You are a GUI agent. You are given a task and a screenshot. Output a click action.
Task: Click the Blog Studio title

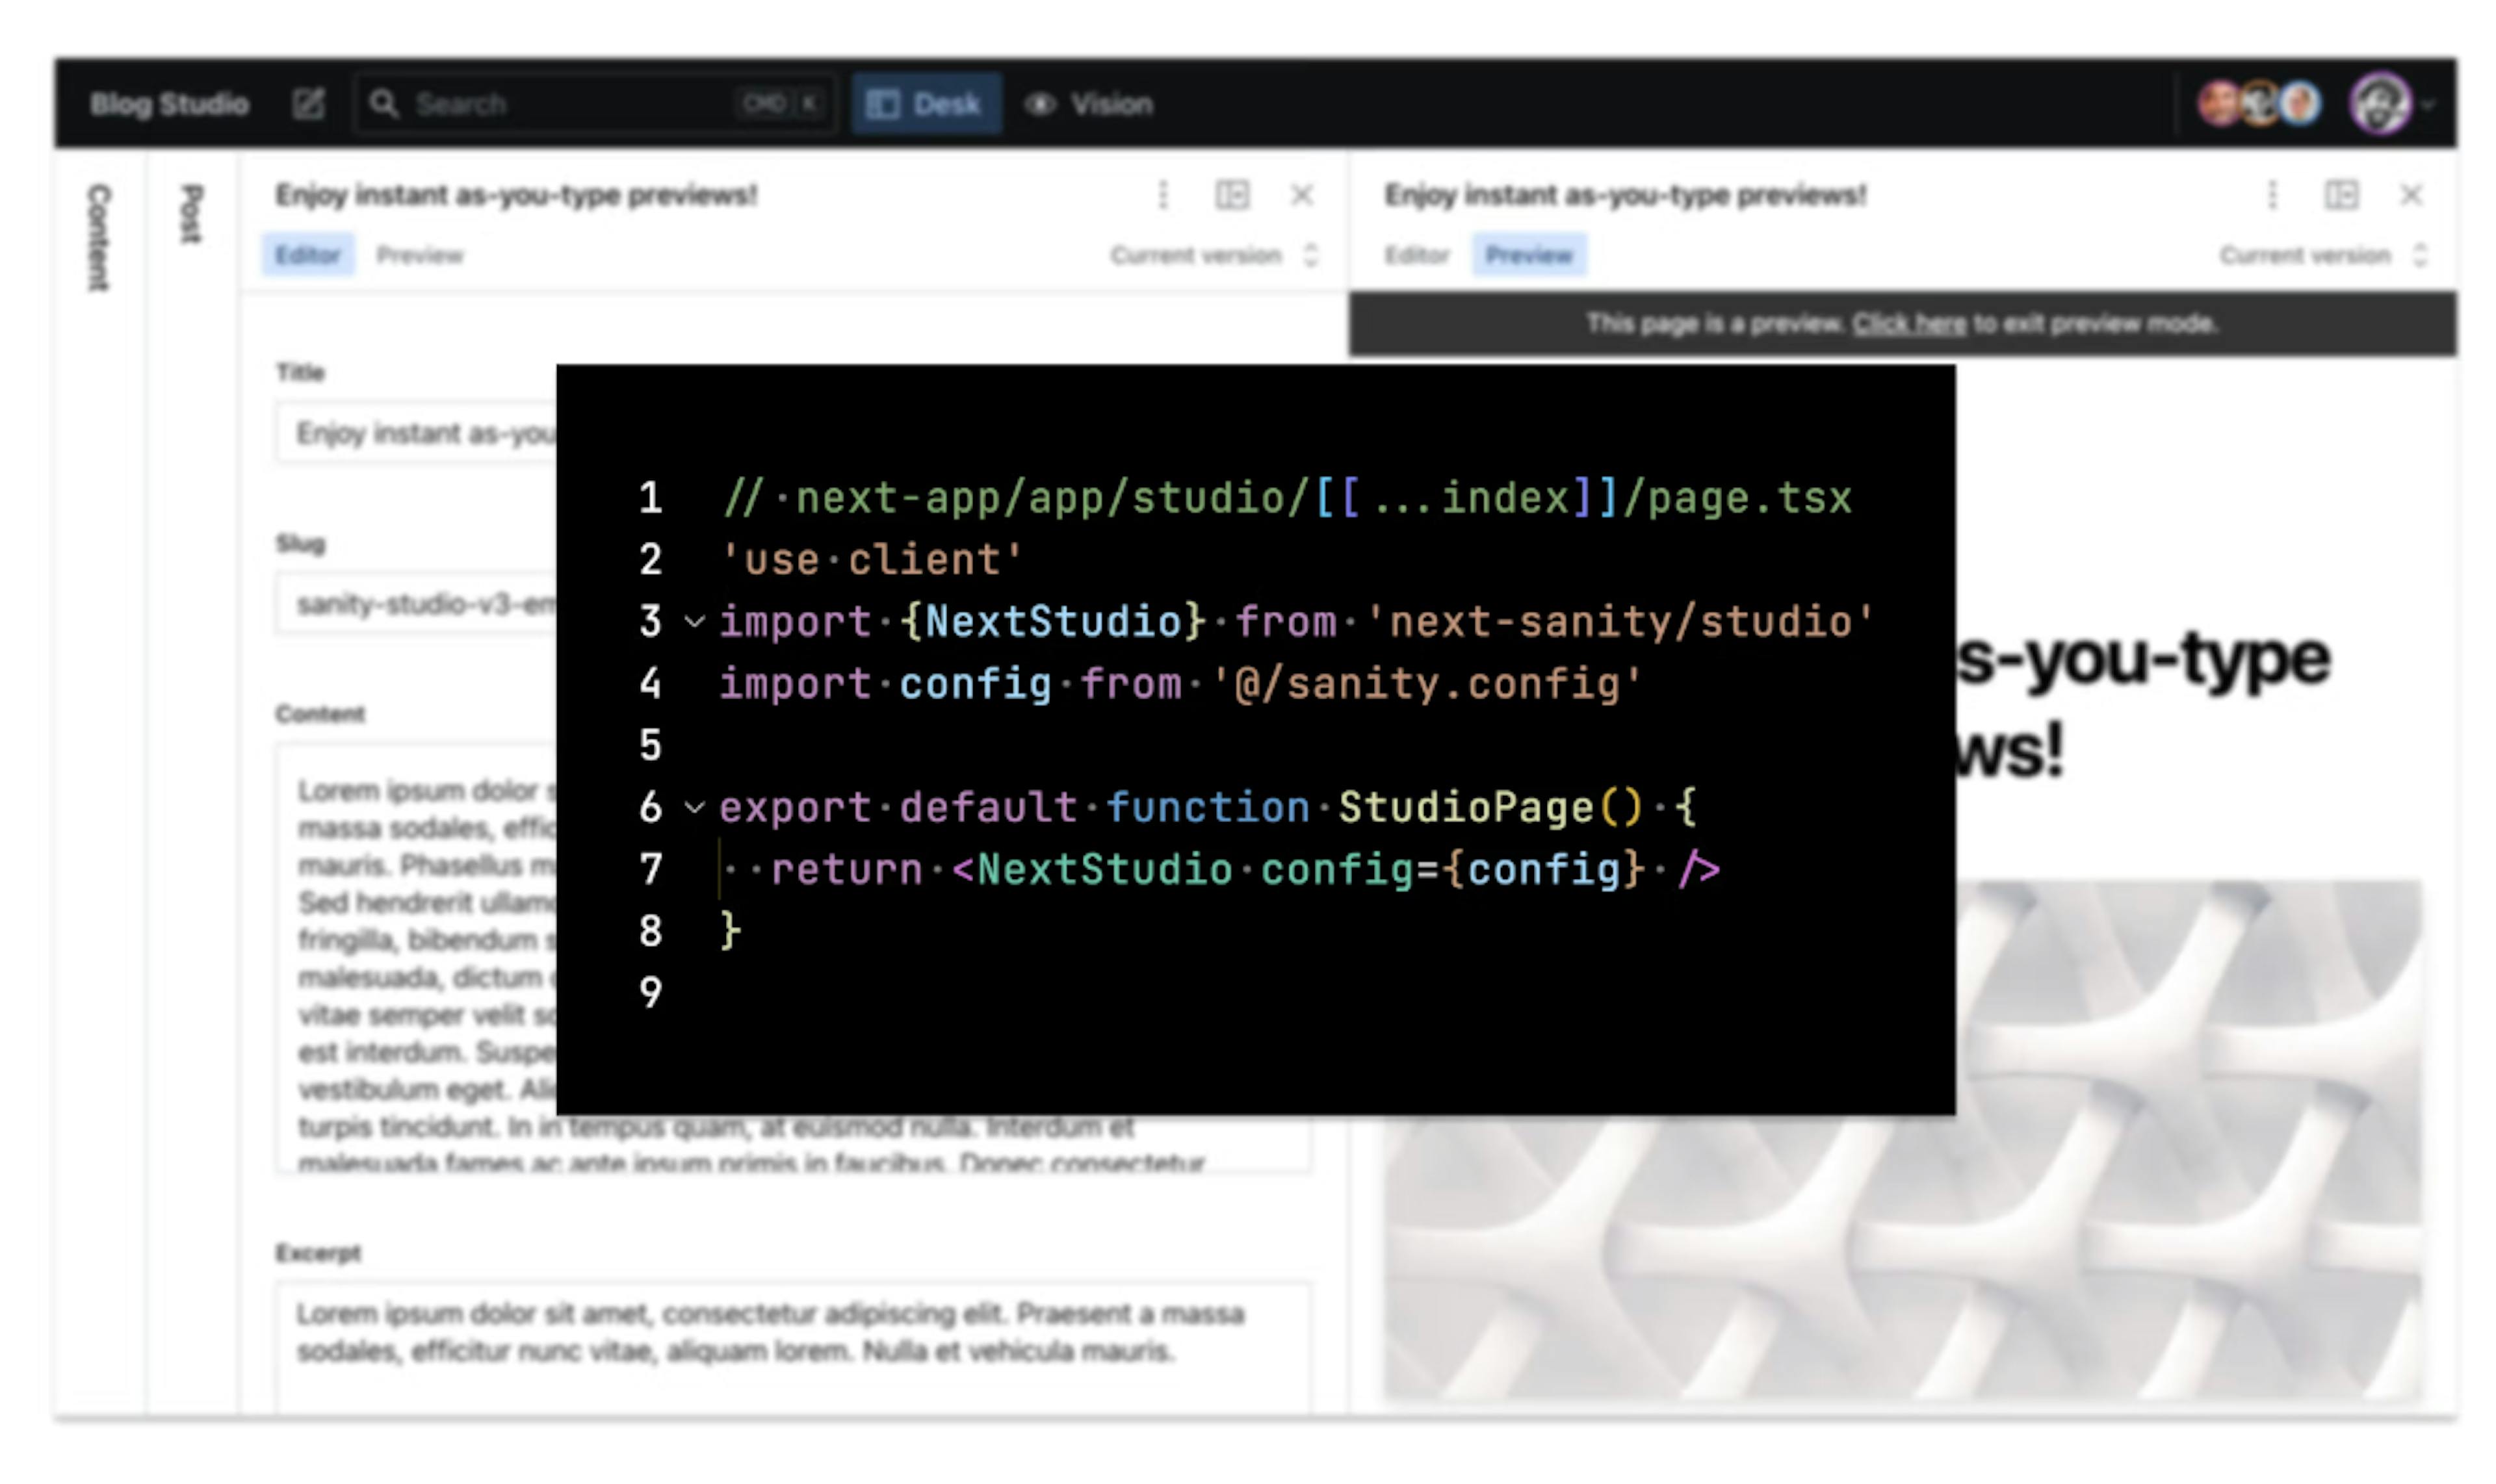169,104
